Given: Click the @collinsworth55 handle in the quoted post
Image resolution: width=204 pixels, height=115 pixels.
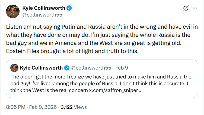Looking at the screenshot, I should click(x=91, y=68).
